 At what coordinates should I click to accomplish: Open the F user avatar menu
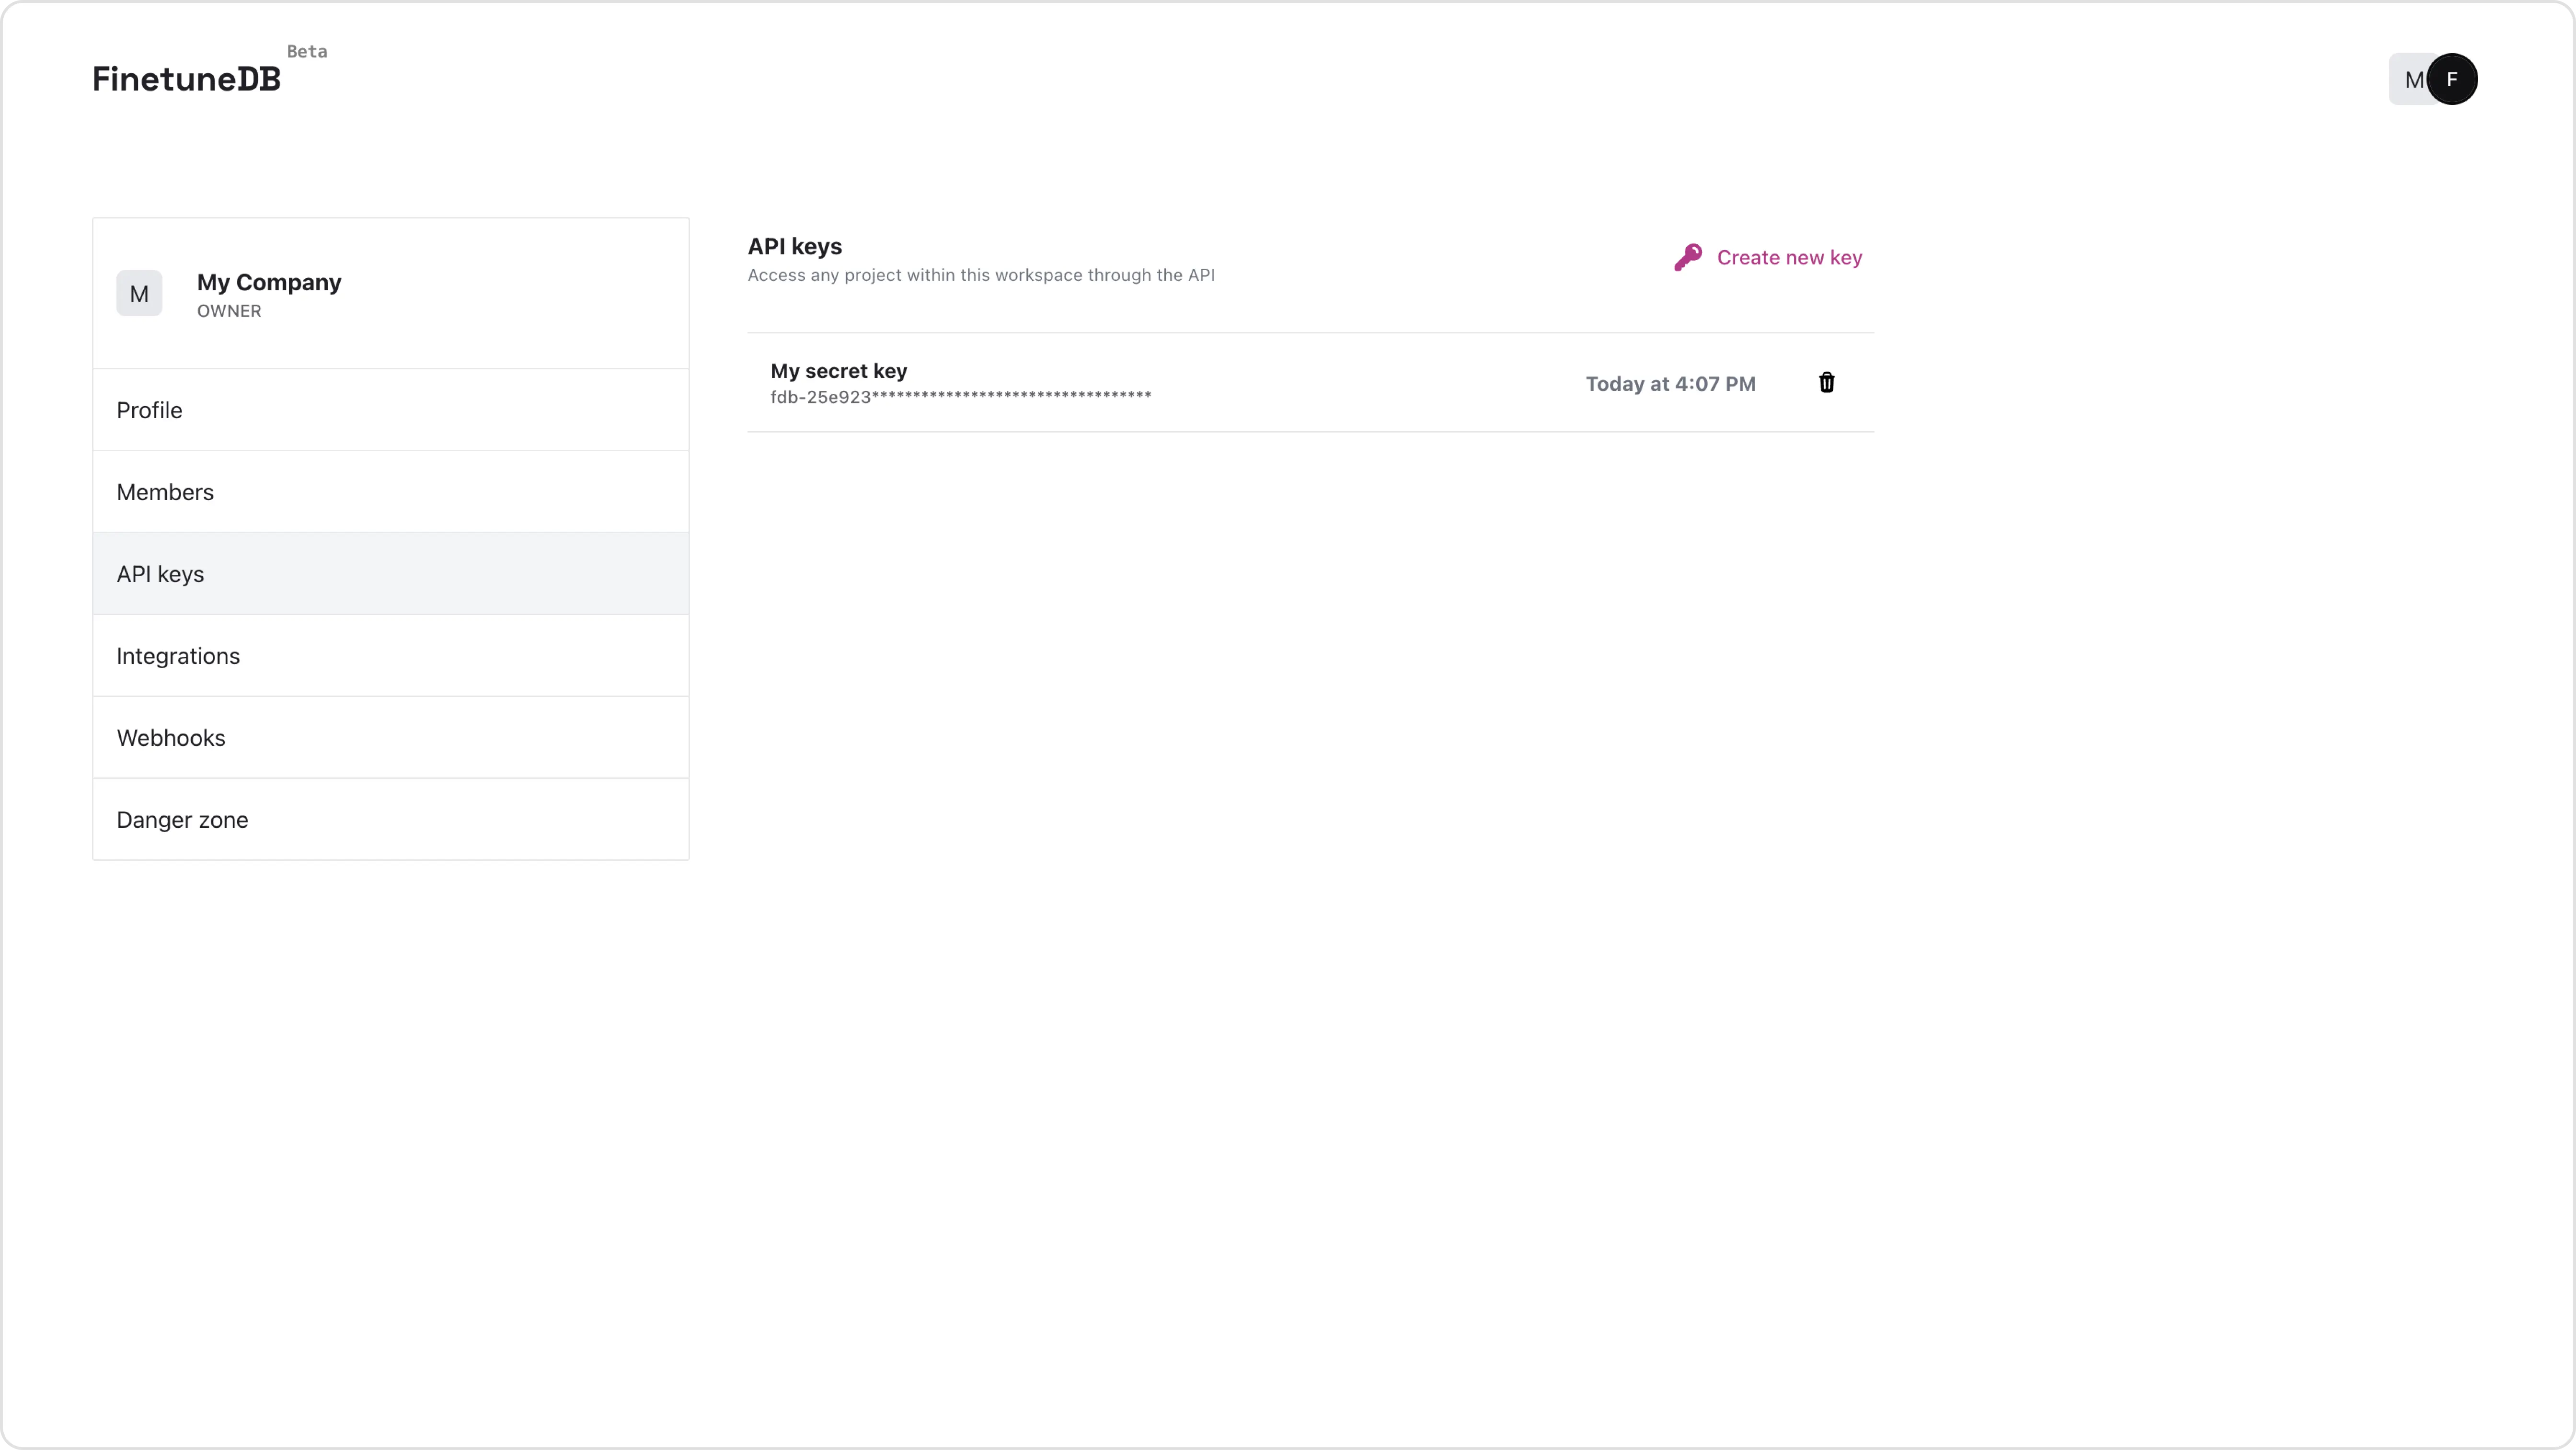(x=2452, y=79)
